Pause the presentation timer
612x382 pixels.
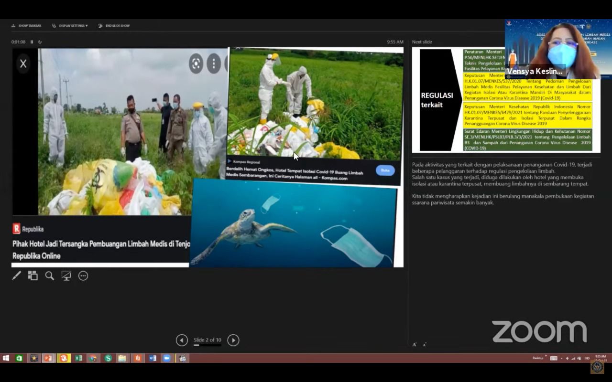[x=32, y=42]
